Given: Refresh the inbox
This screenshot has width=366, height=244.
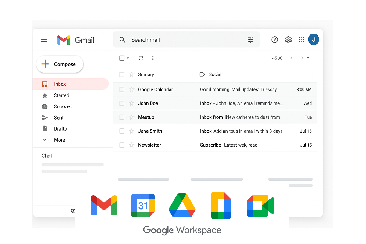Looking at the screenshot, I should click(141, 58).
